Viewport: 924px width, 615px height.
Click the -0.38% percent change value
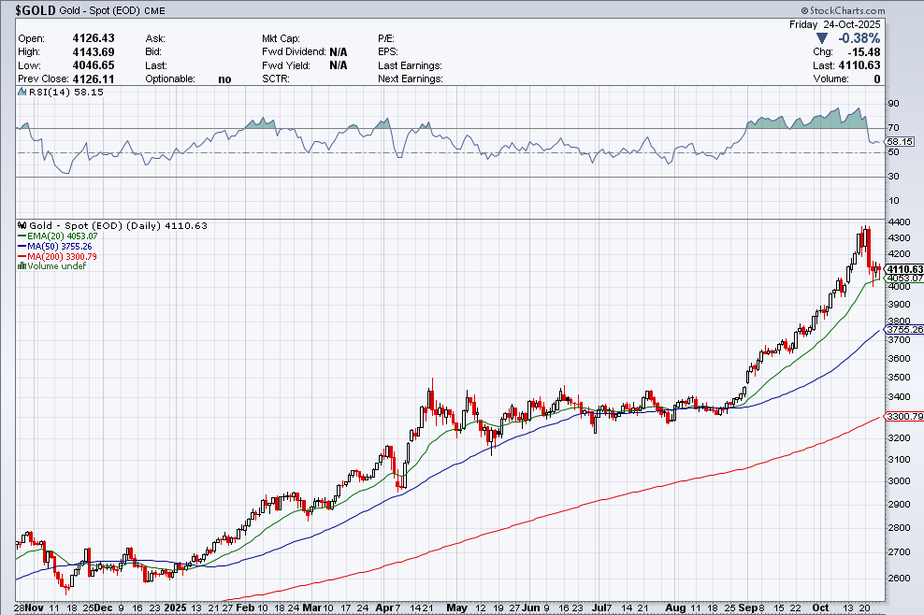click(x=859, y=38)
